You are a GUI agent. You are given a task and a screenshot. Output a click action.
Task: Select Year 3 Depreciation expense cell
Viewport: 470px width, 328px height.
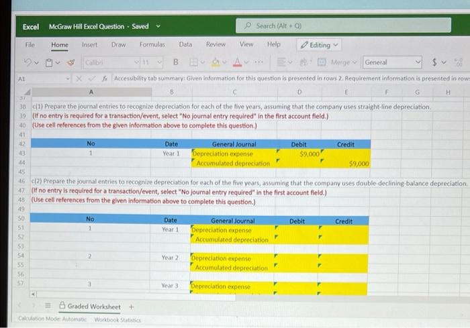[232, 286]
